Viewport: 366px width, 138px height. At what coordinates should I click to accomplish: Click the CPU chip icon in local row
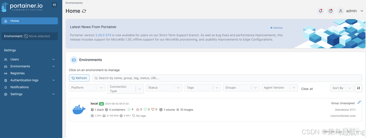[92, 116]
